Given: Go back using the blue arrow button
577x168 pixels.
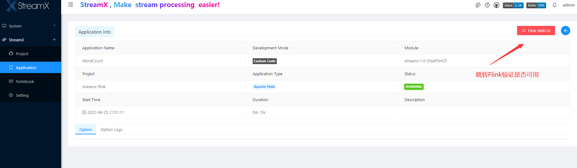Looking at the screenshot, I should point(566,31).
